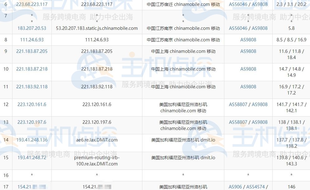This screenshot has height=190, width=310.
Task: Select the 中国上海 location in hop 11
Action: click(x=183, y=87)
